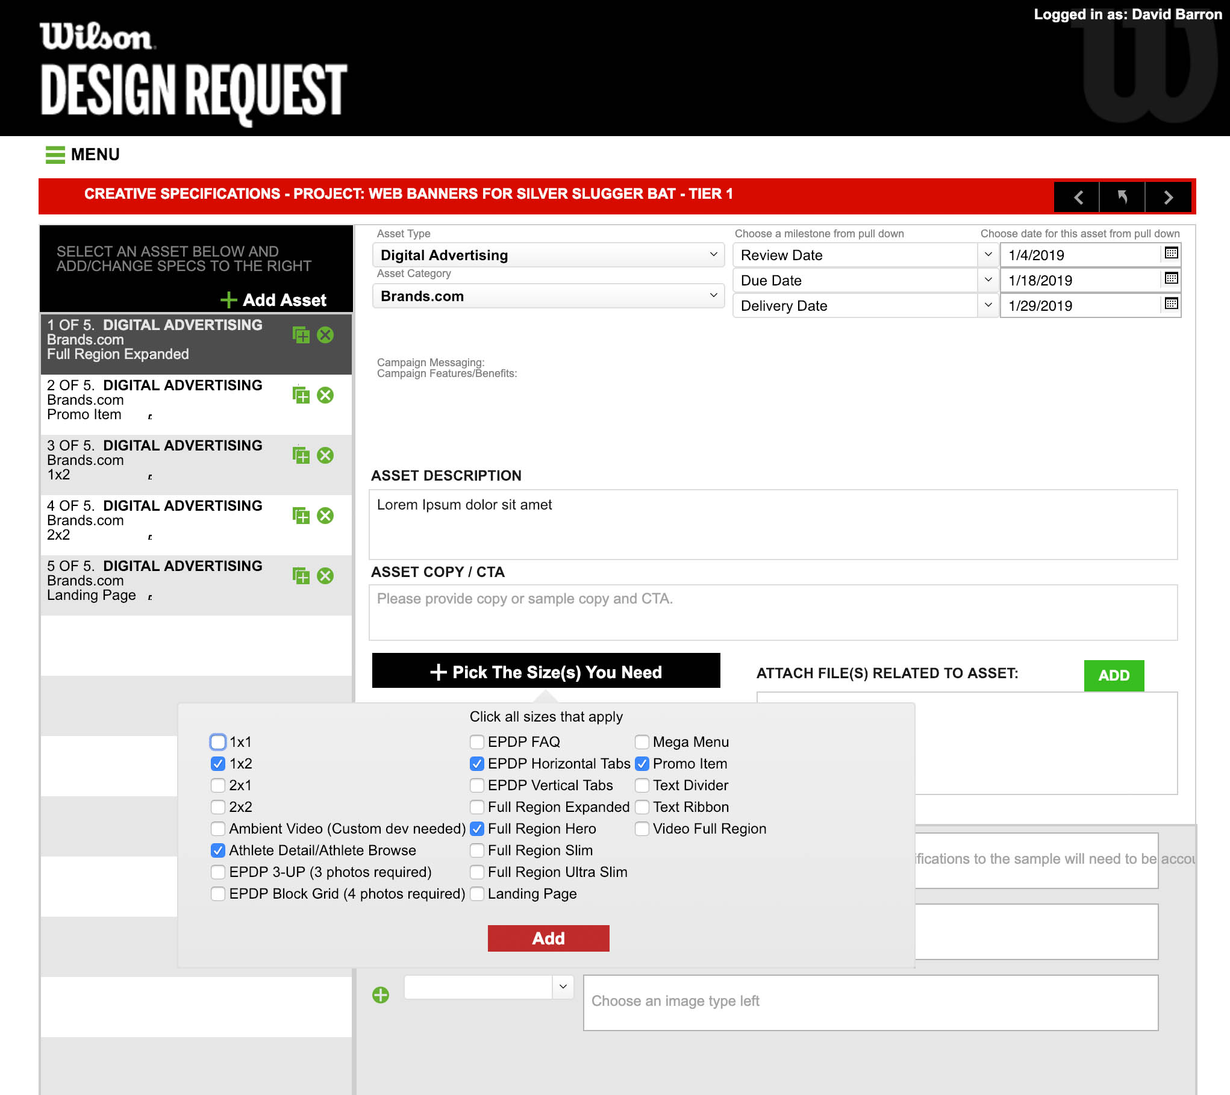Duplicate the Full Region Expanded asset
Image resolution: width=1230 pixels, height=1095 pixels.
(x=301, y=336)
